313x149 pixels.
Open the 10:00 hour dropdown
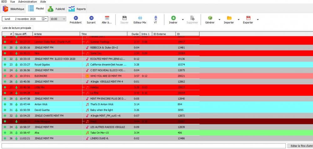[x=58, y=19]
